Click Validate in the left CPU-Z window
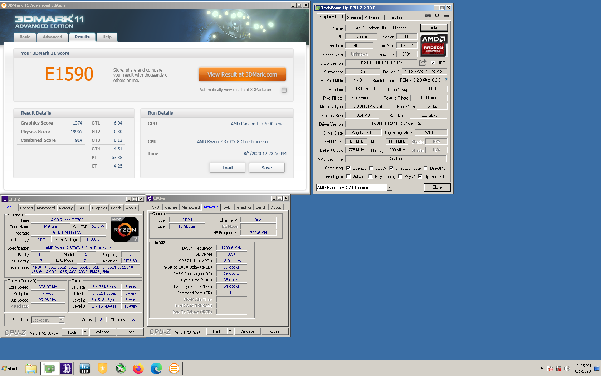This screenshot has width=601, height=376. click(x=102, y=332)
